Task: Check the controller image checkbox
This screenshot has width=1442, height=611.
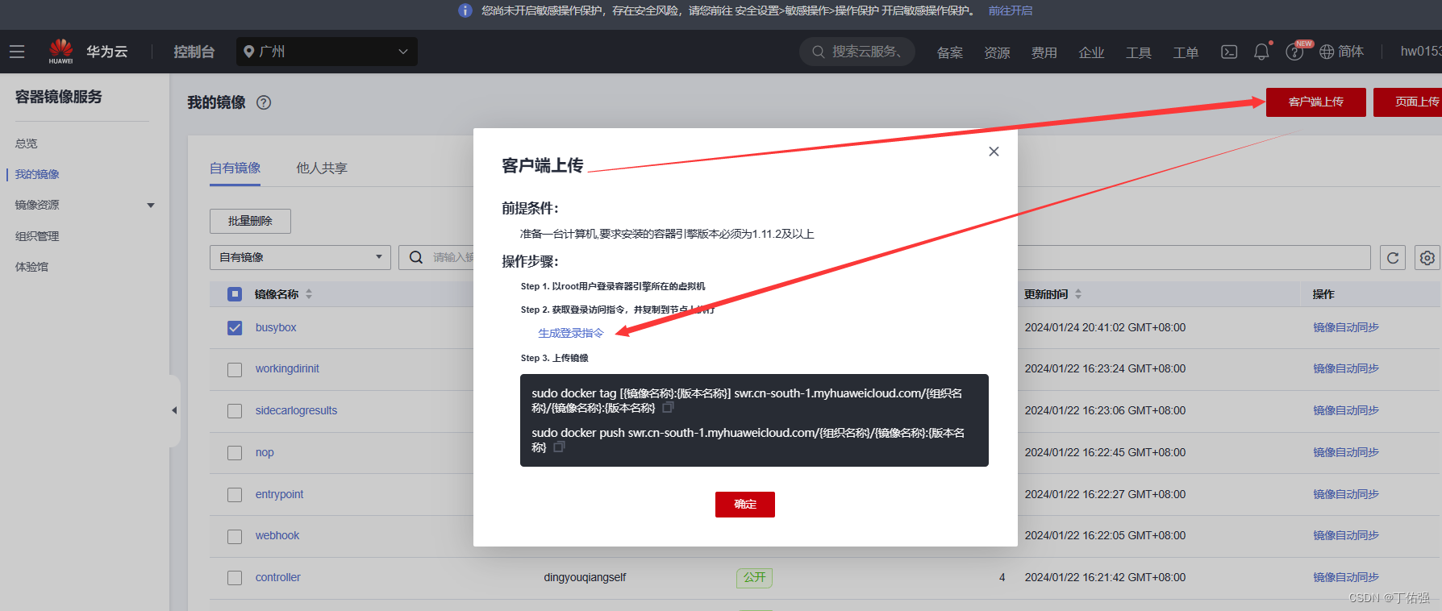Action: [x=235, y=578]
